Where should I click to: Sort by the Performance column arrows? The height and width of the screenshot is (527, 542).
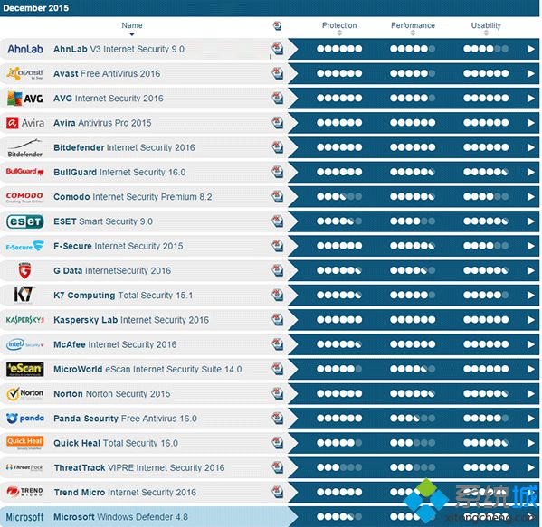(x=413, y=33)
